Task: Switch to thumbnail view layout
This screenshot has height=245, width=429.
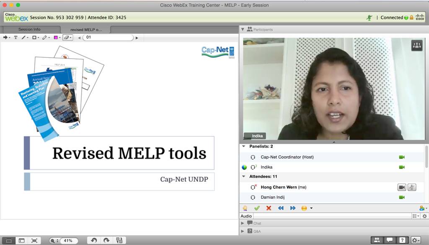Action: pos(22,241)
